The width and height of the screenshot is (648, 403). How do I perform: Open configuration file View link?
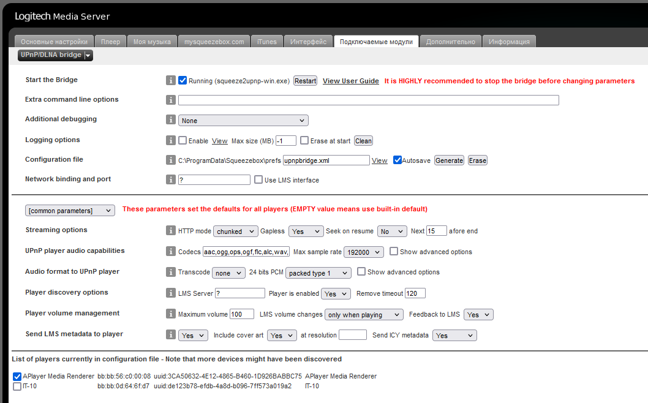tap(379, 160)
